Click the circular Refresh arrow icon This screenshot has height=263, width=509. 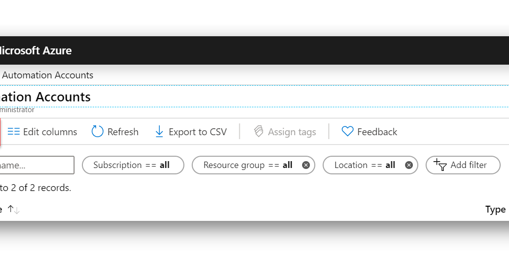pos(98,132)
